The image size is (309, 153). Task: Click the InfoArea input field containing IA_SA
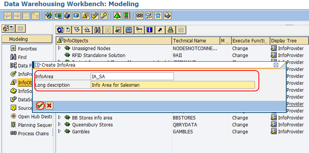[x=132, y=76]
